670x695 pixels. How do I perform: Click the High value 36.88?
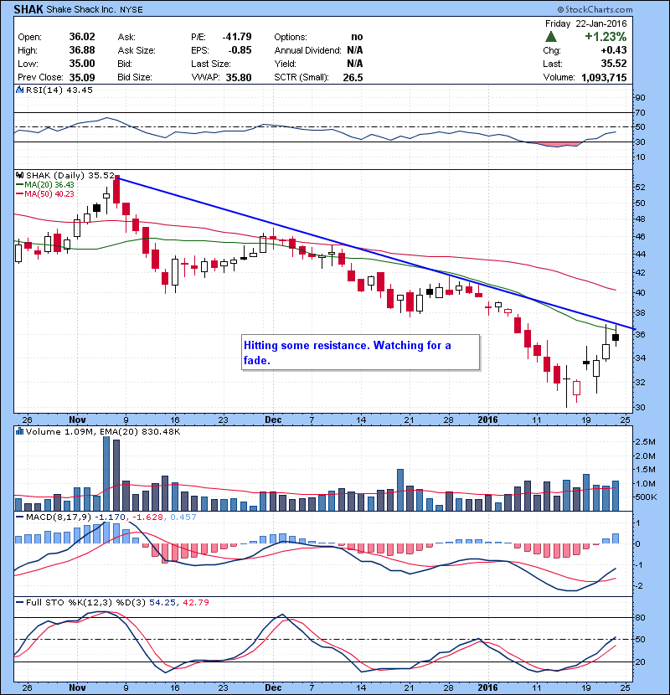coord(82,50)
